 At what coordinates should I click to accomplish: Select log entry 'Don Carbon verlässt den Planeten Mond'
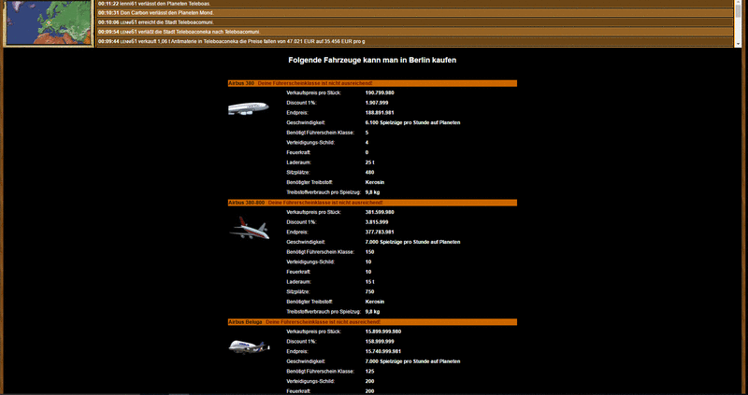[414, 12]
